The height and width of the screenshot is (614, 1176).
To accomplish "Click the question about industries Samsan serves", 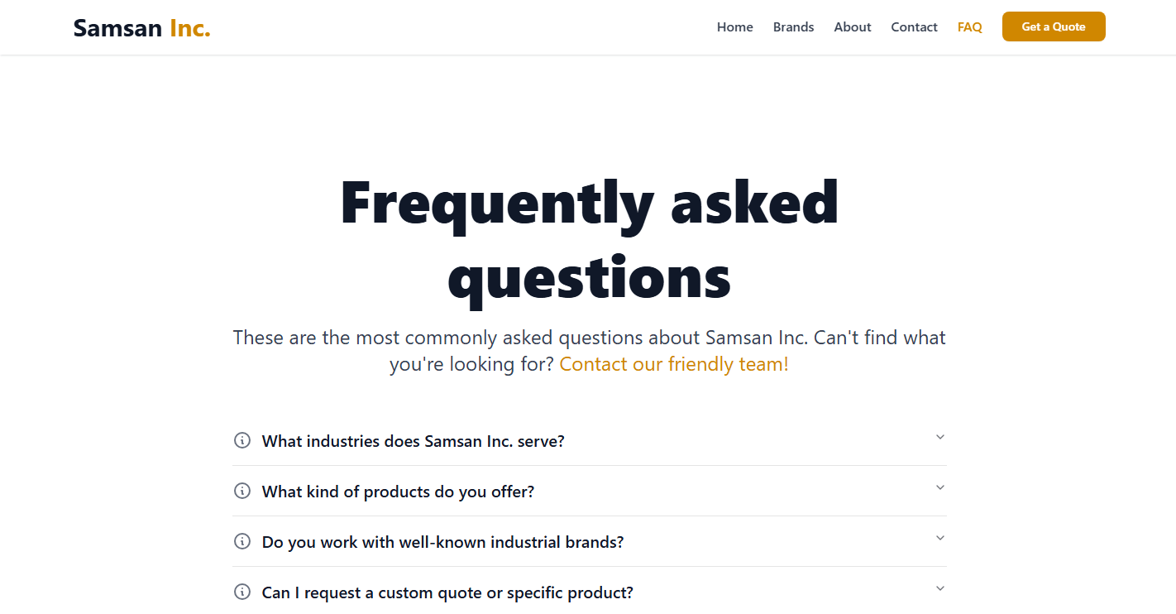I will (x=413, y=440).
